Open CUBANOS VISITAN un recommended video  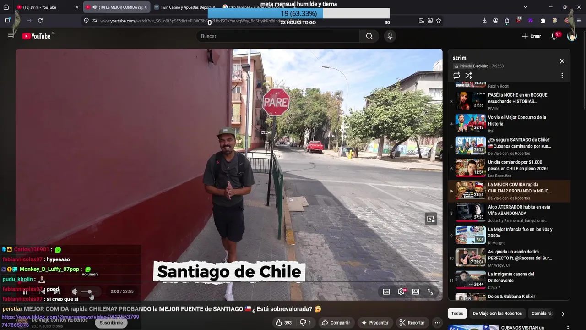click(509, 327)
